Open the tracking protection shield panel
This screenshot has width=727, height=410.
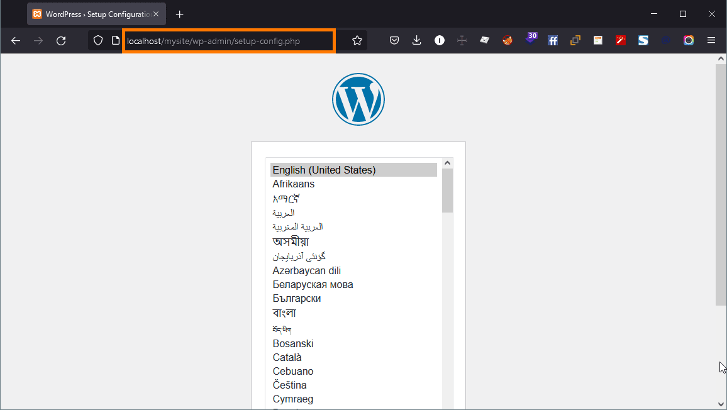tap(98, 41)
